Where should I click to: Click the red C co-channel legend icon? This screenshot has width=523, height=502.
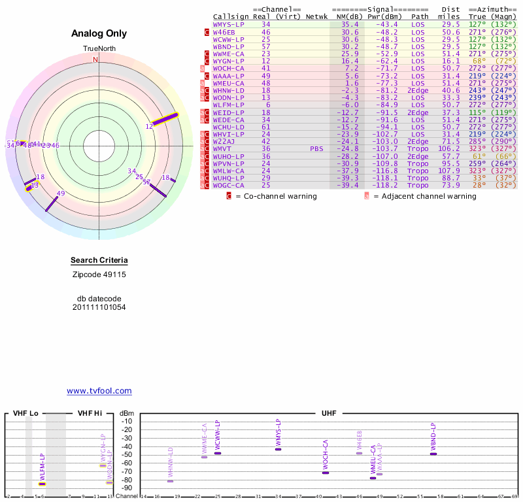coord(229,195)
